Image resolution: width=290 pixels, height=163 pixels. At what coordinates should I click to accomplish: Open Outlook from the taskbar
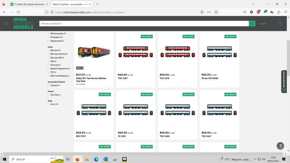pyautogui.click(x=106, y=159)
